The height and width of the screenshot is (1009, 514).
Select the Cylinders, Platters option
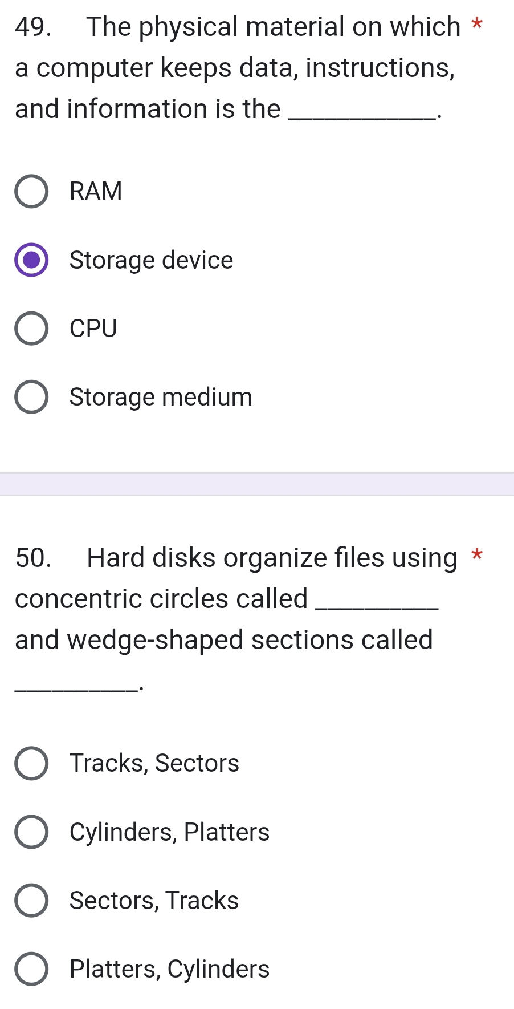click(x=32, y=832)
